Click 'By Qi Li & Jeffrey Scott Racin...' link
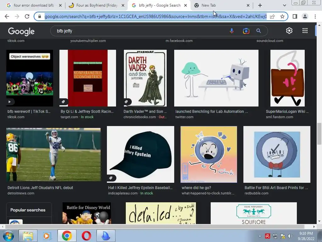Screen dimensions: 322x242 [x=87, y=112]
